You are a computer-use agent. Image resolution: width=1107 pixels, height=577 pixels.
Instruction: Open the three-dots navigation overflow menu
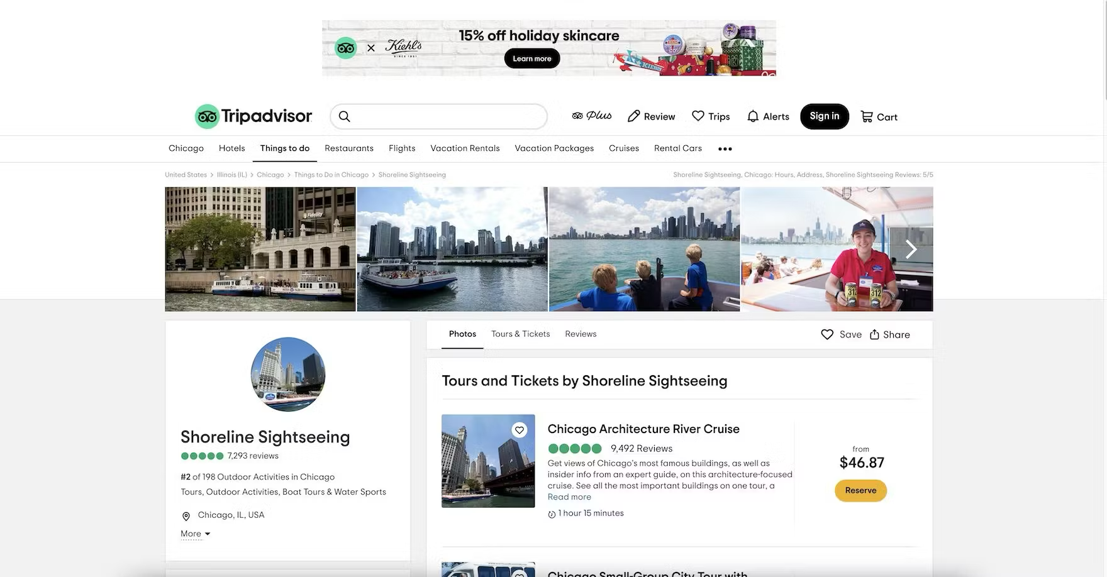(x=725, y=149)
